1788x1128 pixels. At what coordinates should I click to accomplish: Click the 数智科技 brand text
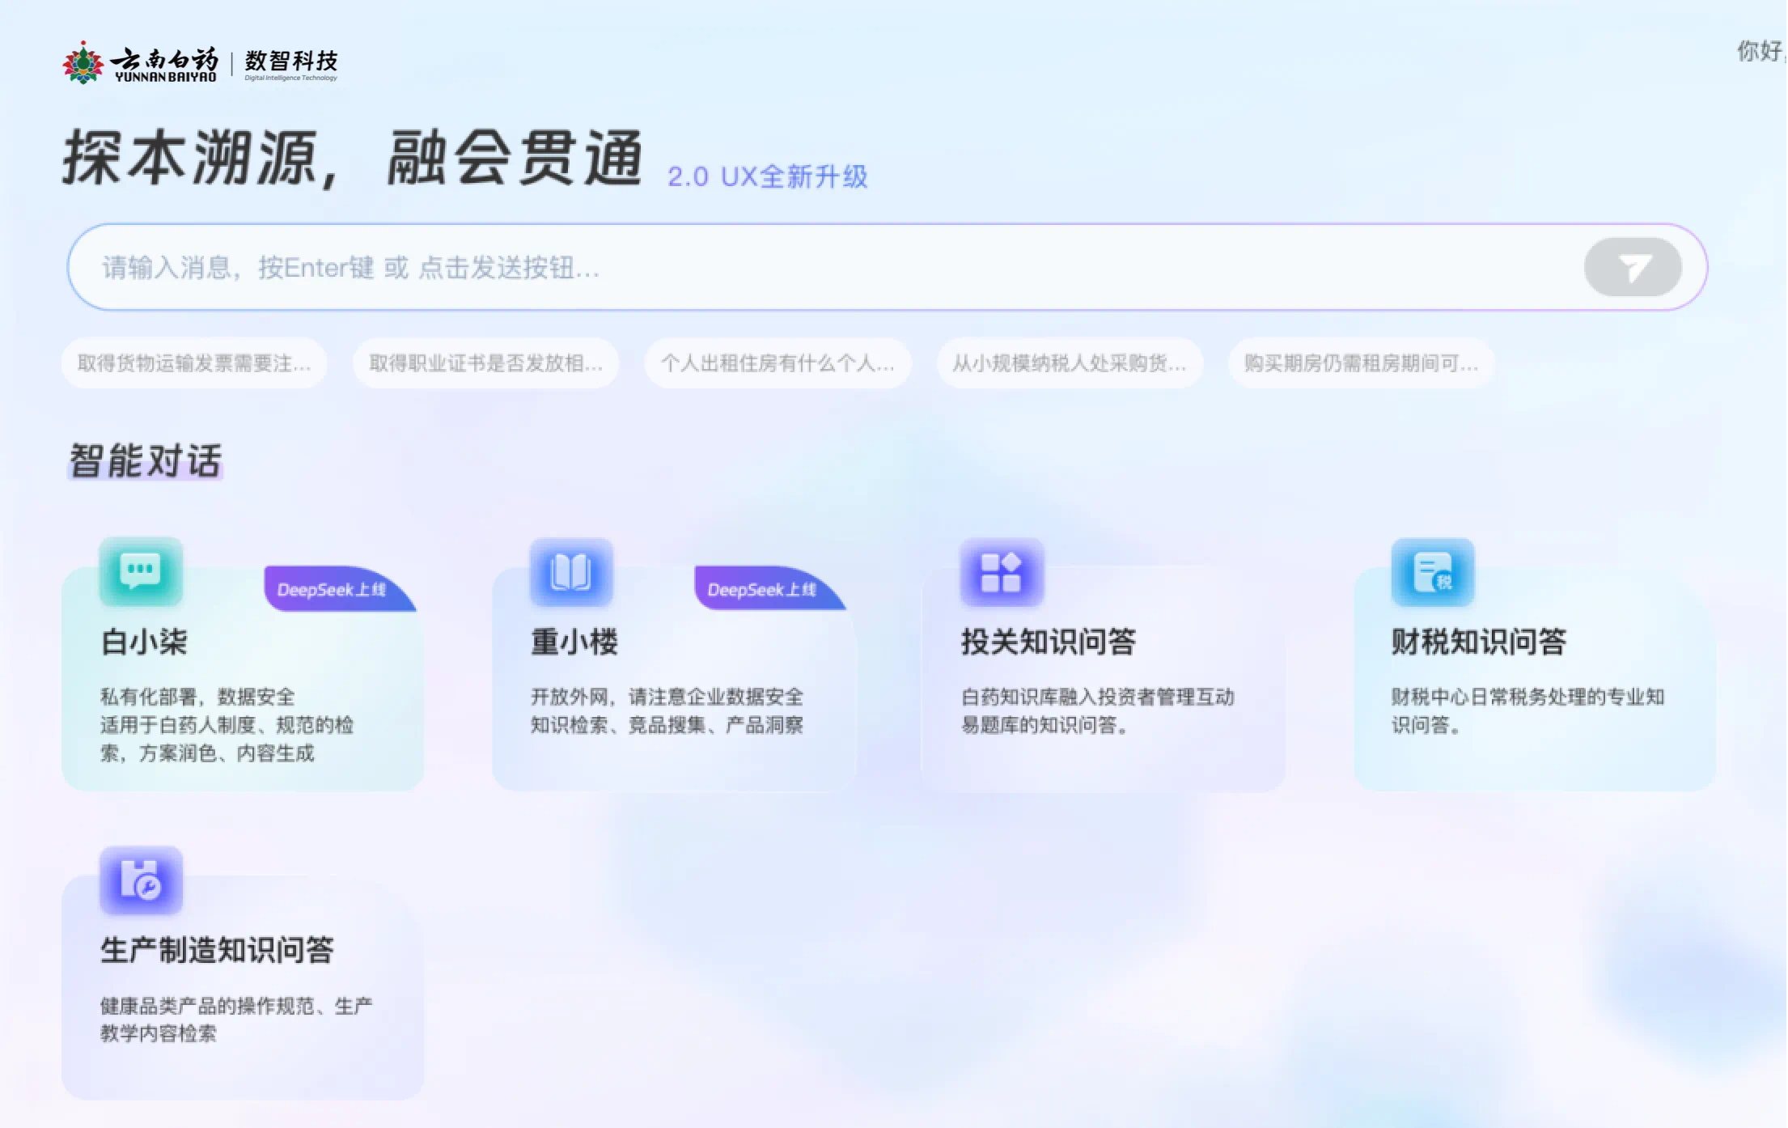tap(291, 61)
